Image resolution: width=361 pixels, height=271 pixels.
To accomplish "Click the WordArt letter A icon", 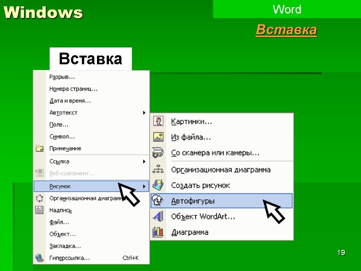I will pos(158,216).
